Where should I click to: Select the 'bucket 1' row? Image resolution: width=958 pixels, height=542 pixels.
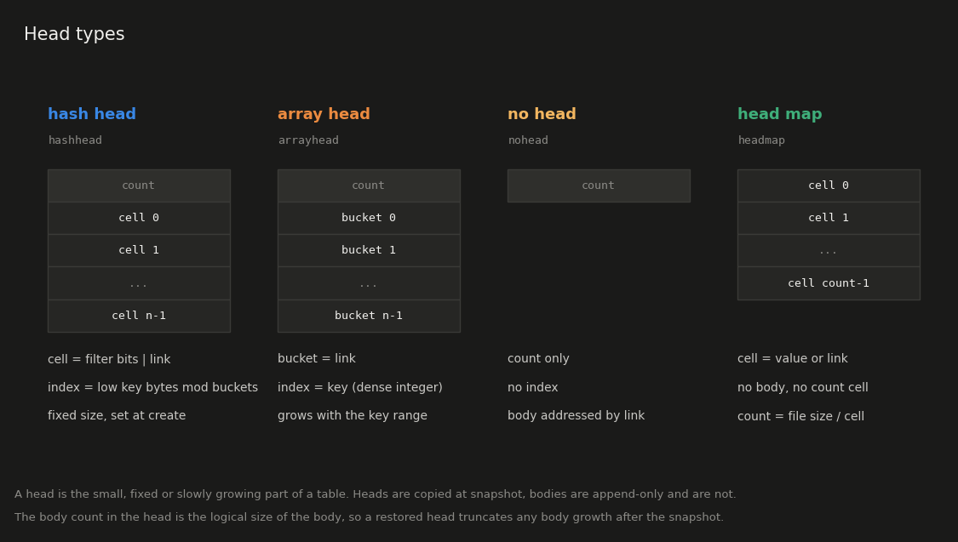click(369, 250)
